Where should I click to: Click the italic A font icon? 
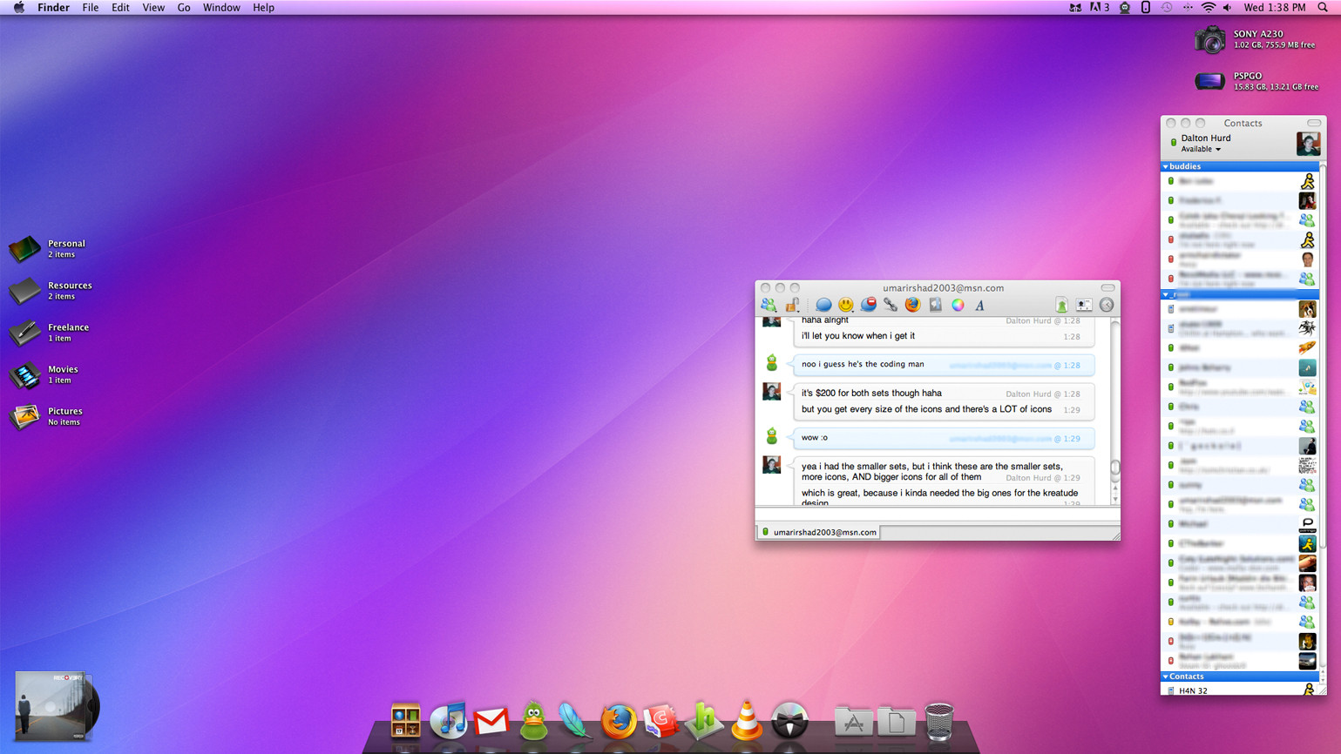[x=979, y=306]
